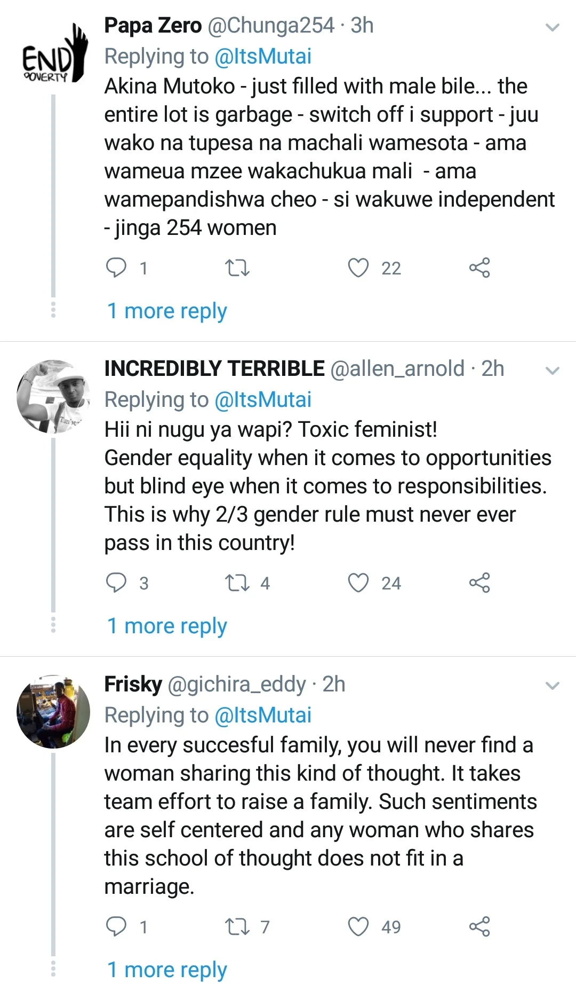Viewport: 576px width, 999px height.
Task: Retweet Frisky's tweet with 7 retweets
Action: tap(237, 926)
